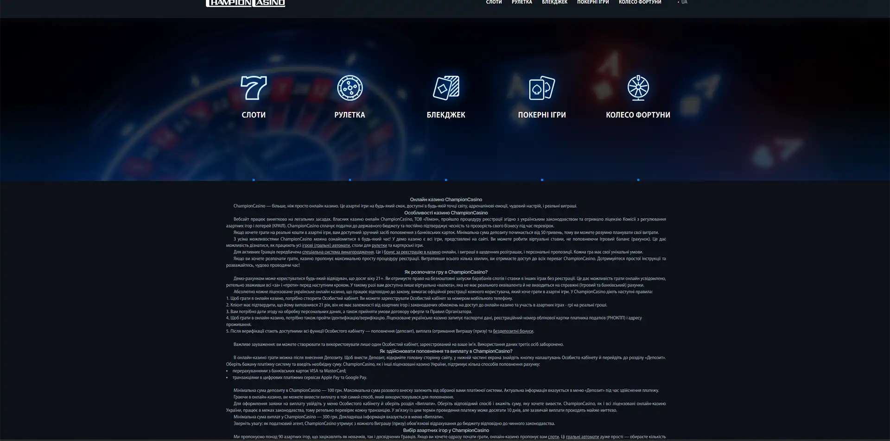Open the UA language dropdown
The height and width of the screenshot is (441, 890).
683,2
